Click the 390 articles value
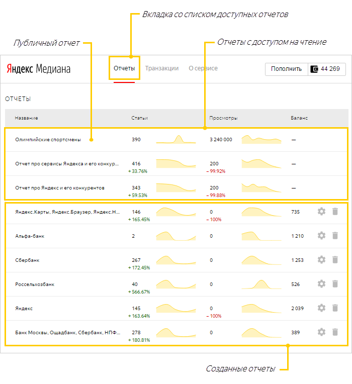This screenshot has width=352, height=384. (x=136, y=140)
